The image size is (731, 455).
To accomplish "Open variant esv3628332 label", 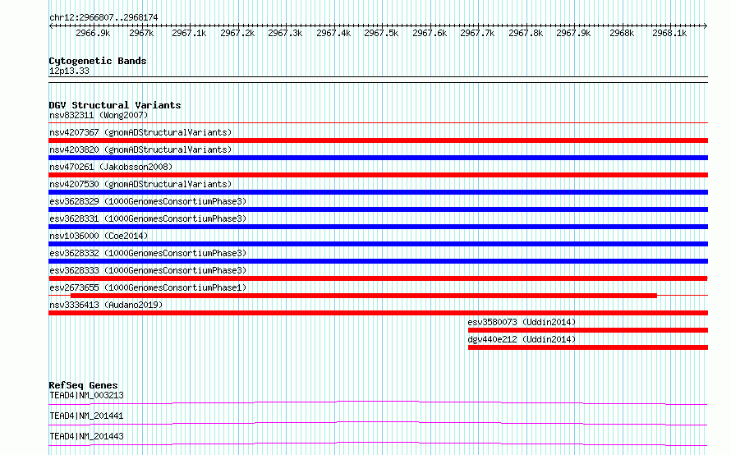I will pyautogui.click(x=148, y=253).
